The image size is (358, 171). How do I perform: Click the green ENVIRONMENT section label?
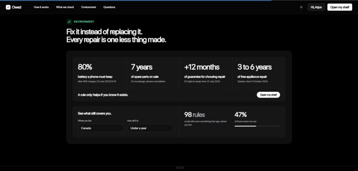tap(84, 22)
